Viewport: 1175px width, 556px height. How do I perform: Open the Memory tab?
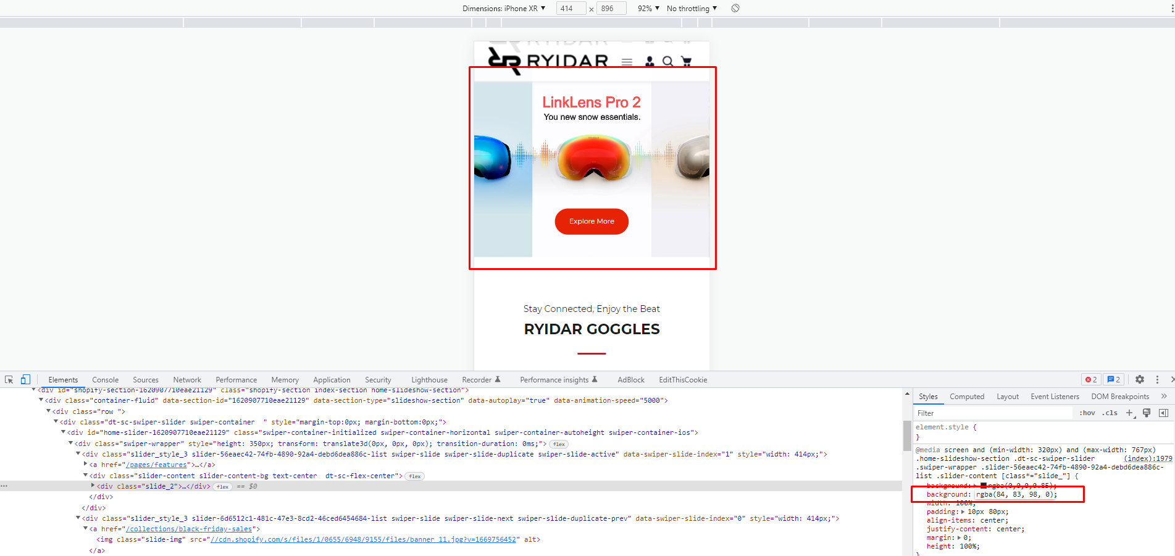point(285,380)
